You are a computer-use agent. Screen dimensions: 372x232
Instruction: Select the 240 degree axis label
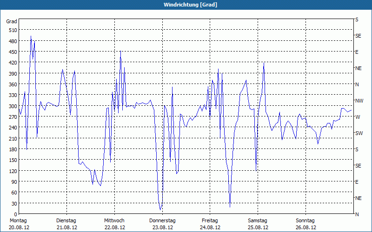pyautogui.click(x=13, y=128)
